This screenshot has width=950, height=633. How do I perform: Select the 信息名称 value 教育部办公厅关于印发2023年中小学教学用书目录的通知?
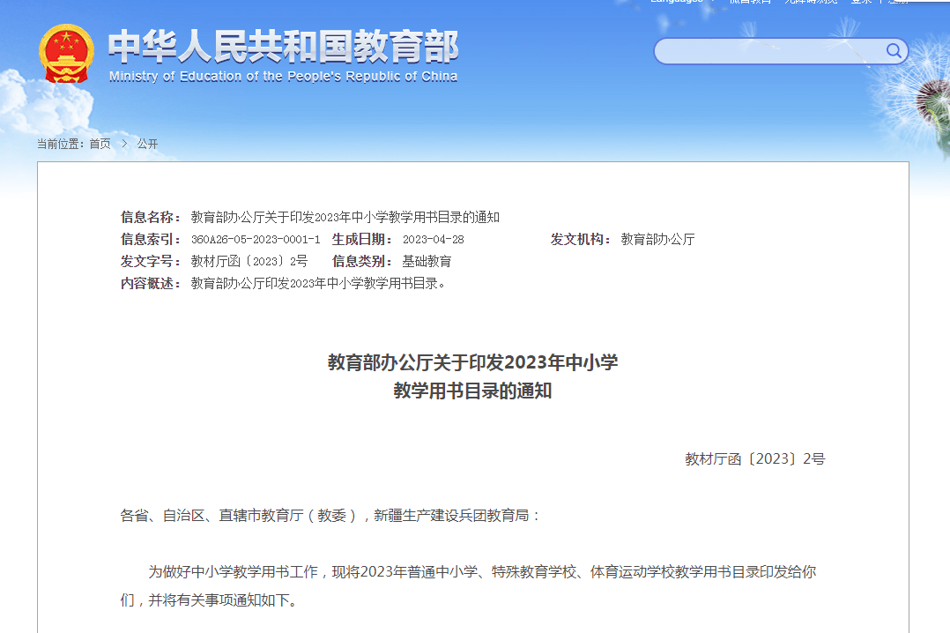[x=345, y=217]
